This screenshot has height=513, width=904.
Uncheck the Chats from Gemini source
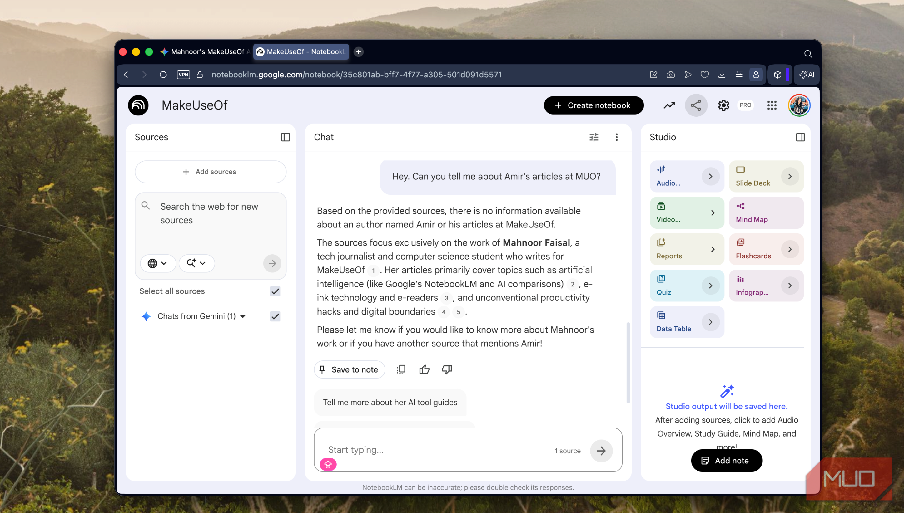(275, 316)
